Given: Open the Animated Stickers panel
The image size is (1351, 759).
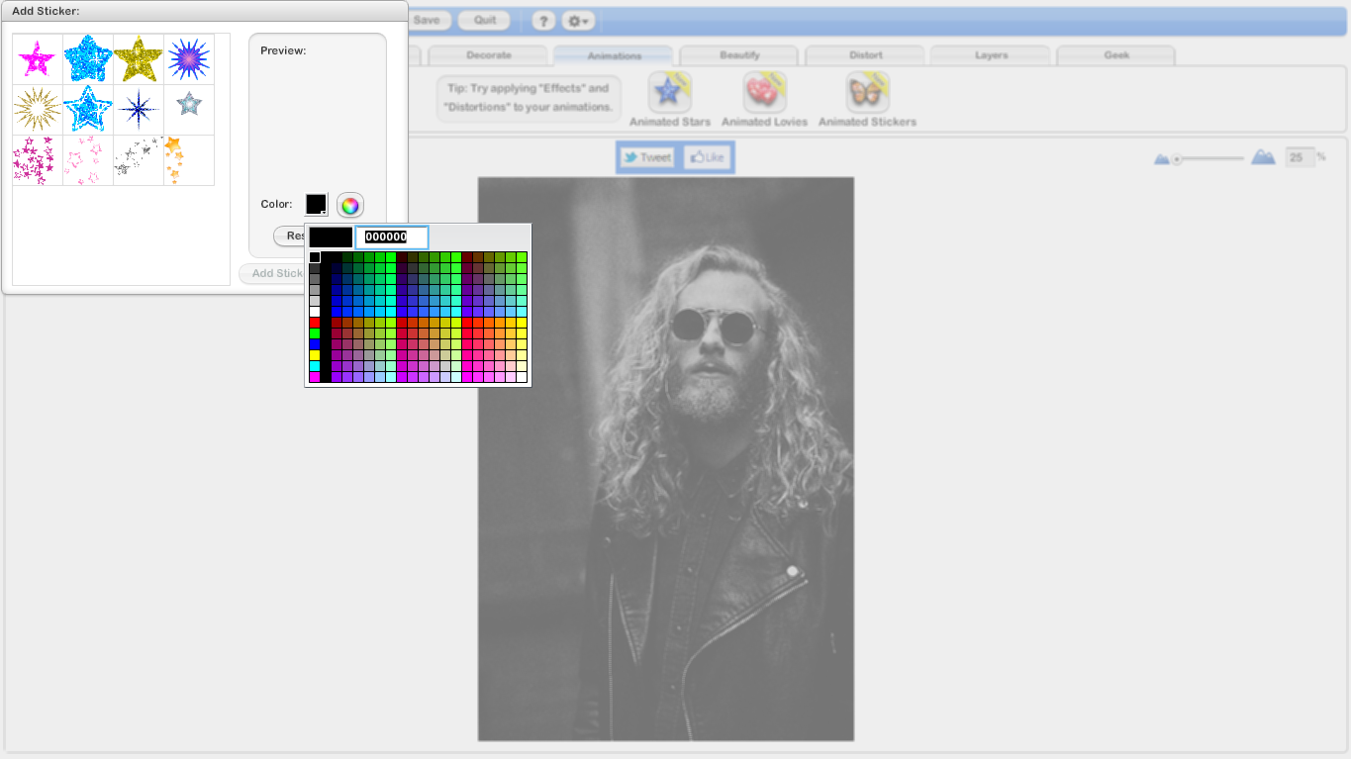Looking at the screenshot, I should tap(865, 91).
